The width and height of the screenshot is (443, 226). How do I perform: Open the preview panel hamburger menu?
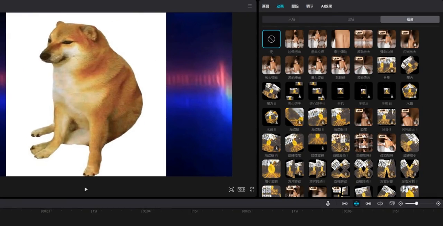pos(250,6)
